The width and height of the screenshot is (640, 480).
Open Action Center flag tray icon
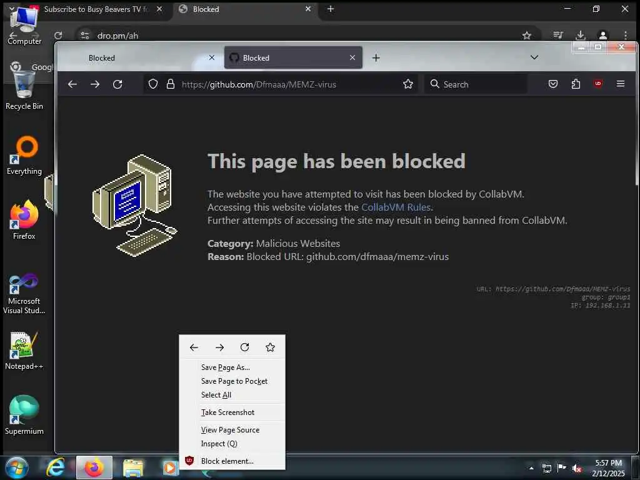coord(562,467)
